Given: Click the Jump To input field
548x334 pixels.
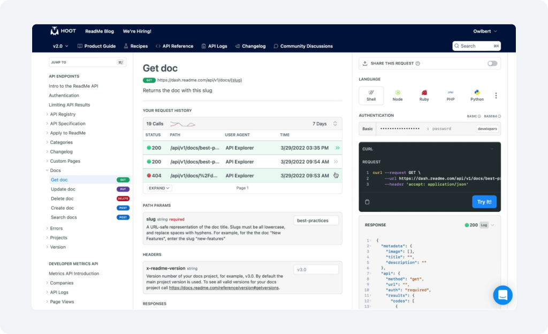Looking at the screenshot, I should coord(87,62).
